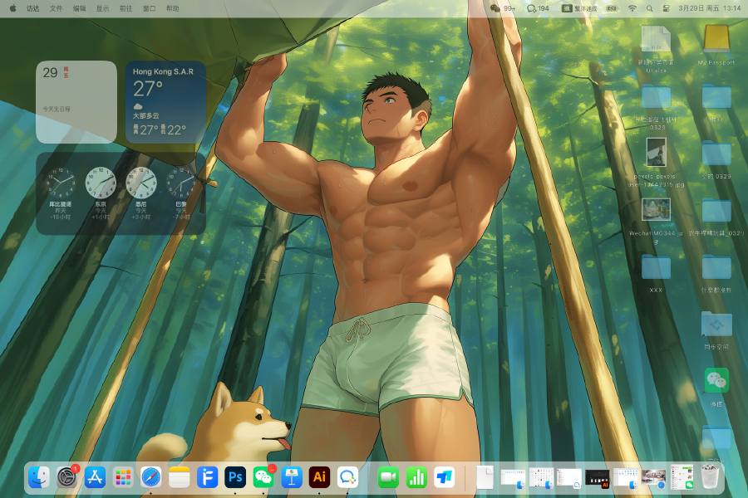748x498 pixels.
Task: Open Launchpad from the dock
Action: (x=123, y=477)
